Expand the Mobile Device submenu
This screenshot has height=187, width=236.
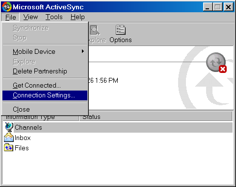pos(45,51)
